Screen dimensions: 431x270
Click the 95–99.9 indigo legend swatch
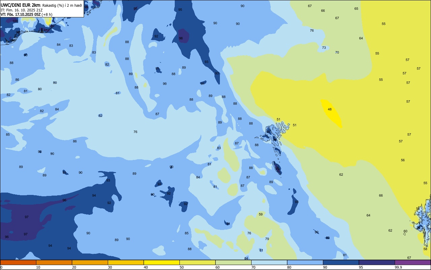[377, 262]
